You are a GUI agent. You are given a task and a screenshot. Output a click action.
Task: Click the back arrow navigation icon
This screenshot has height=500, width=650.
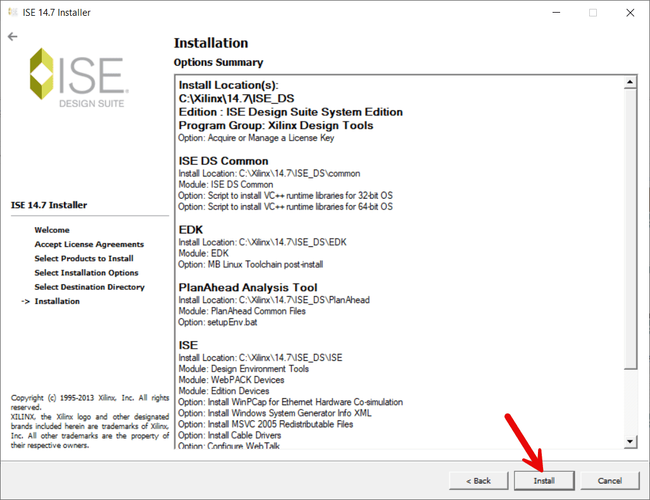(x=12, y=36)
